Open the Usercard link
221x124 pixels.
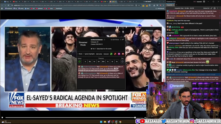(106, 54)
